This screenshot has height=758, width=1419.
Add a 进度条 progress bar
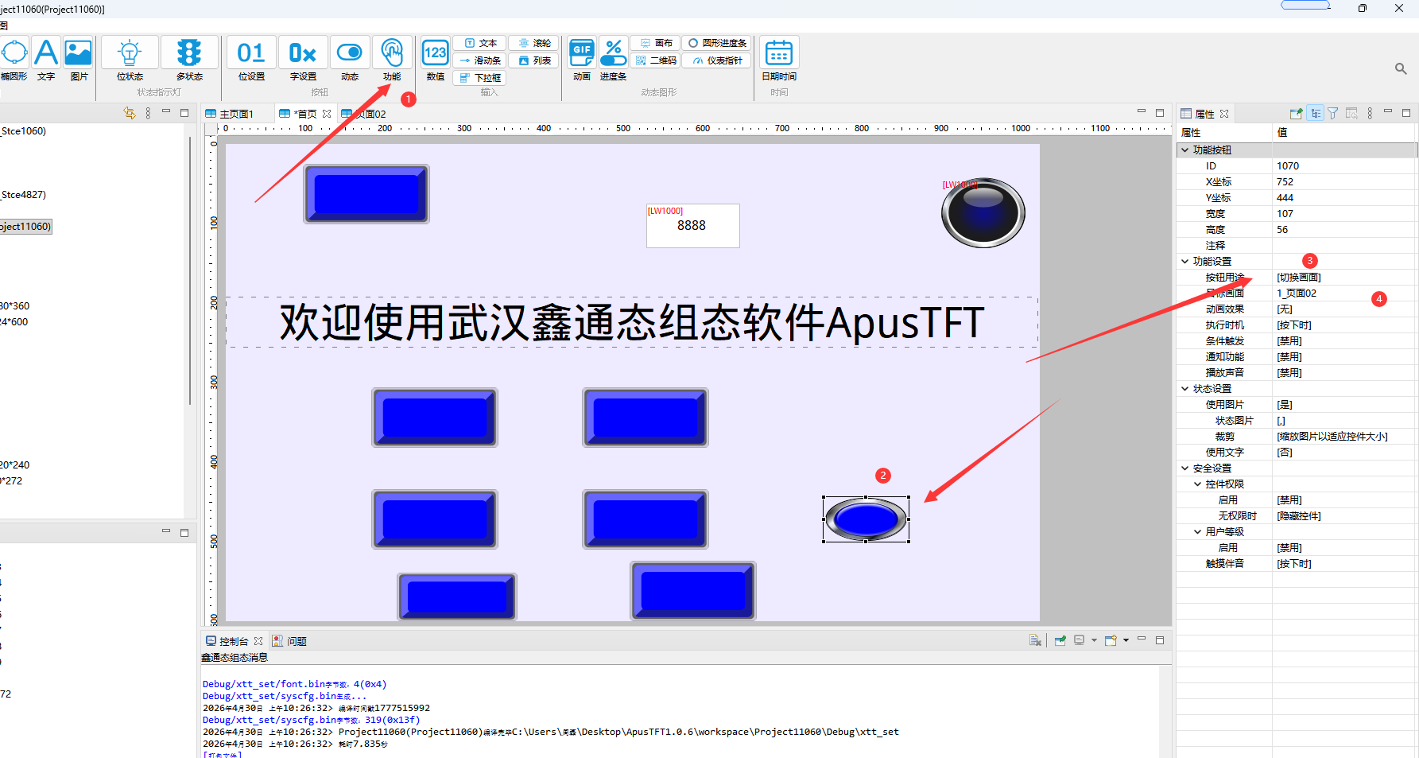point(613,60)
